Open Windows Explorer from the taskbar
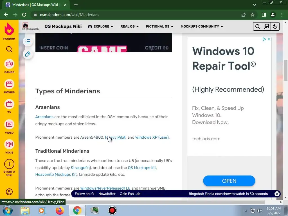Image resolution: width=288 pixels, height=216 pixels. point(25,210)
